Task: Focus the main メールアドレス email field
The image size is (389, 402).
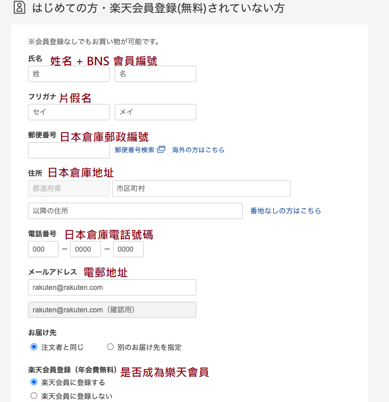Action: click(112, 287)
